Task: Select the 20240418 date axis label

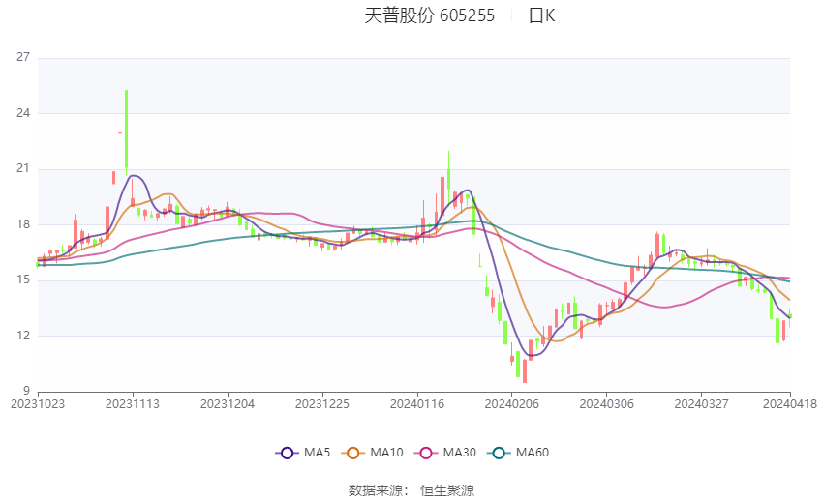Action: pos(789,404)
